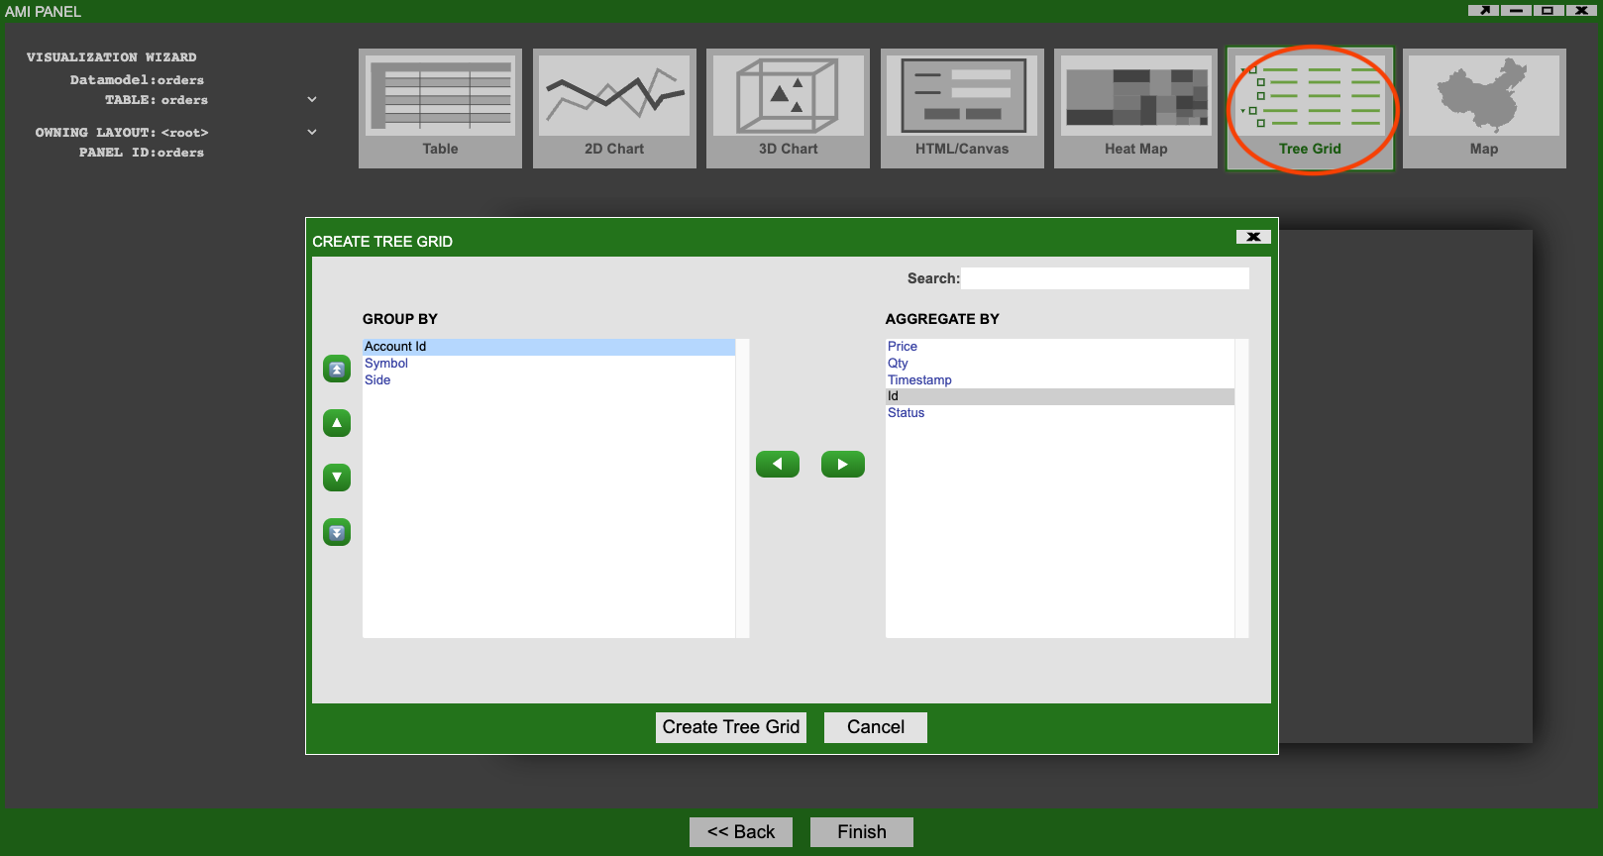
Task: Move selected item to bottom of Group By
Action: (x=337, y=532)
